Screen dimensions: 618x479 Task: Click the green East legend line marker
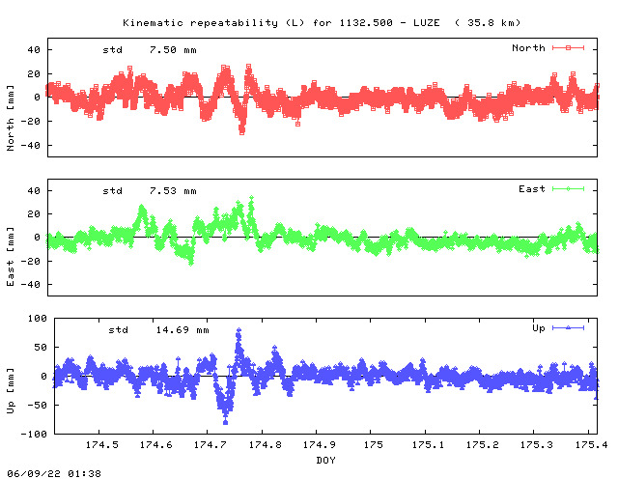568,189
